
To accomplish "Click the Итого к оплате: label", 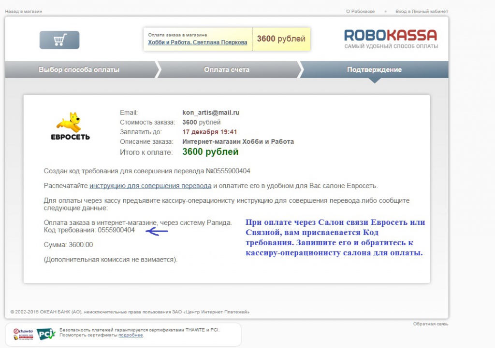I will pyautogui.click(x=146, y=153).
